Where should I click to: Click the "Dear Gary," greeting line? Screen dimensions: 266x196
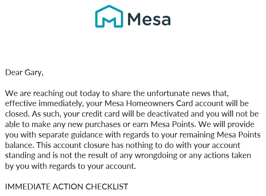coord(24,72)
